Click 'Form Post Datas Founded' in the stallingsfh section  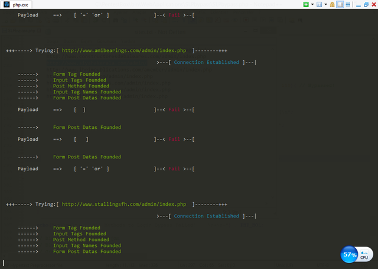(x=87, y=251)
